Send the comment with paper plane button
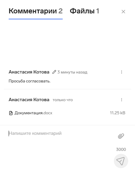 pyautogui.click(x=121, y=161)
